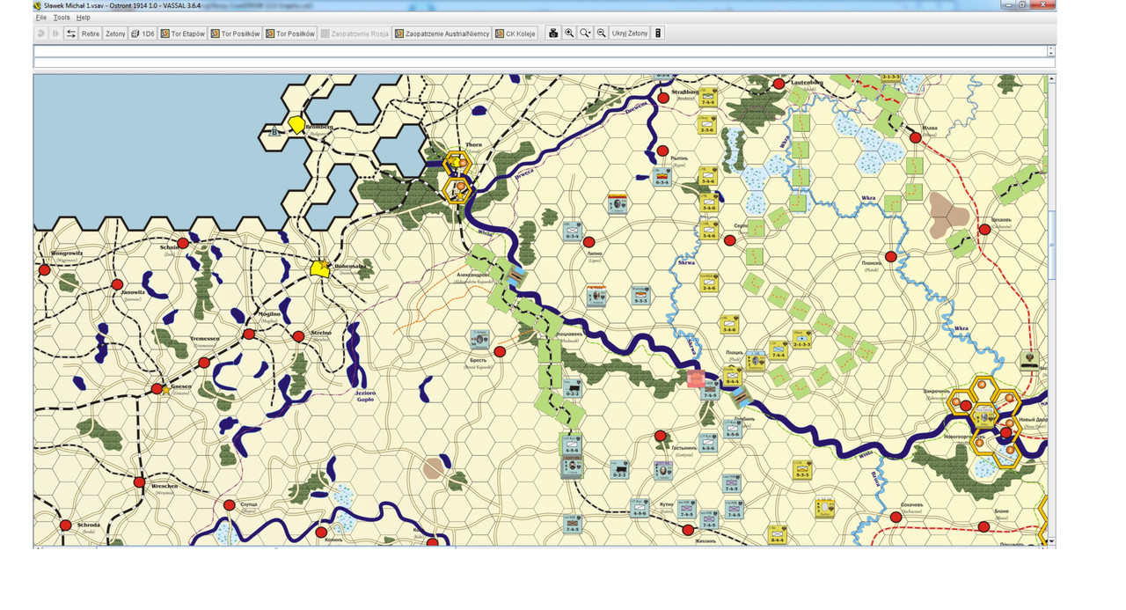Open the Help menu
The image size is (1126, 610).
click(84, 18)
